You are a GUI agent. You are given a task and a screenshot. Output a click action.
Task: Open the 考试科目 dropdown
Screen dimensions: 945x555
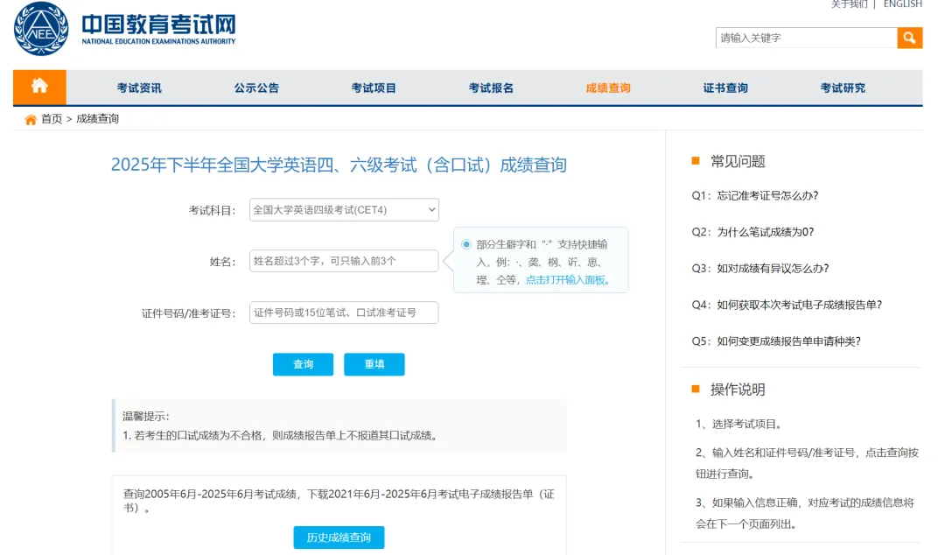point(344,210)
